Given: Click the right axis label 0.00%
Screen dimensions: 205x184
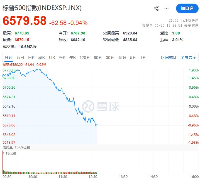Looking at the screenshot, I should (x=194, y=106).
